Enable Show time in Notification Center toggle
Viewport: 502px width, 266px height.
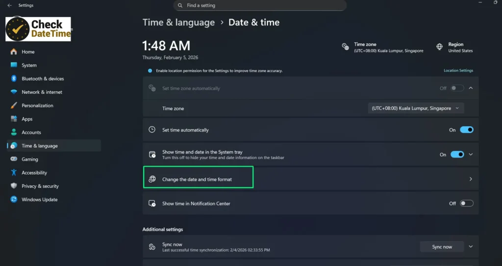pos(467,203)
